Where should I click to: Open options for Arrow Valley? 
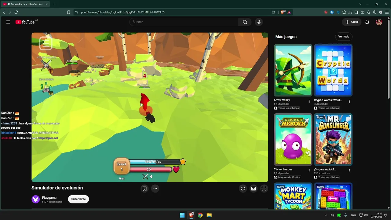click(309, 101)
